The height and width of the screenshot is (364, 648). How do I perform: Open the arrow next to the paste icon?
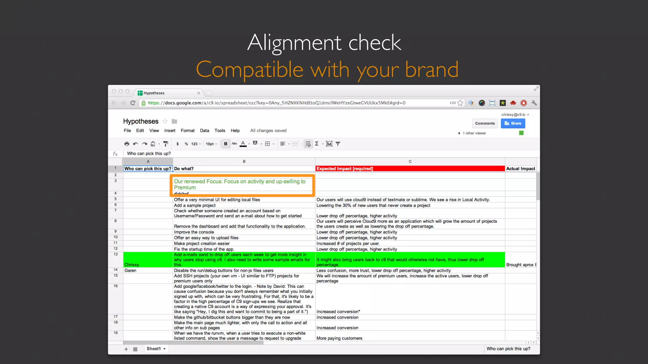[159, 144]
